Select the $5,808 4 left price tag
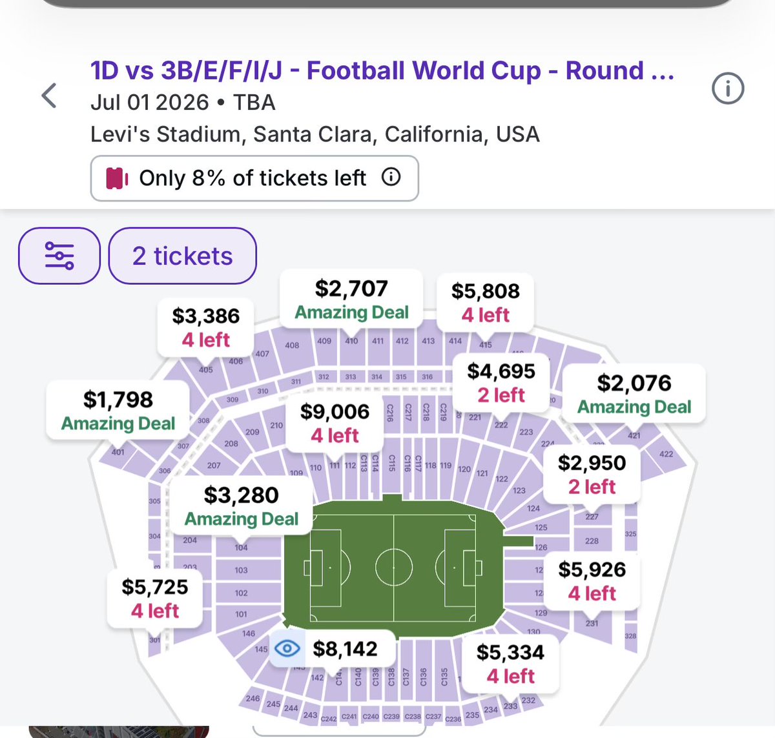The width and height of the screenshot is (775, 738). point(486,302)
